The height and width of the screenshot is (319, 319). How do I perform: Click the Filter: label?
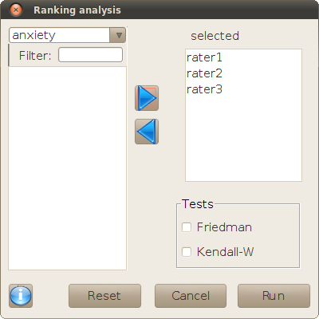(x=35, y=56)
